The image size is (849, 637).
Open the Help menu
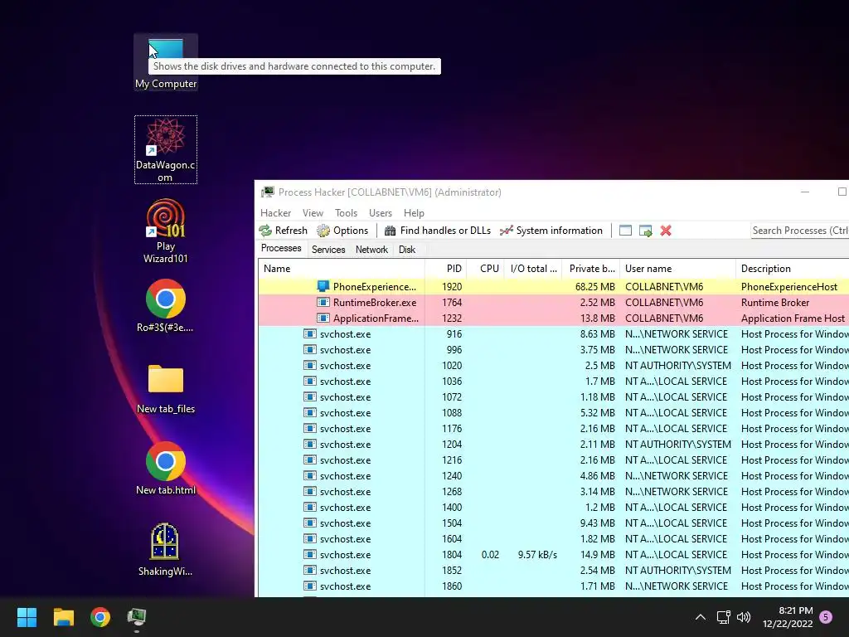pos(414,213)
